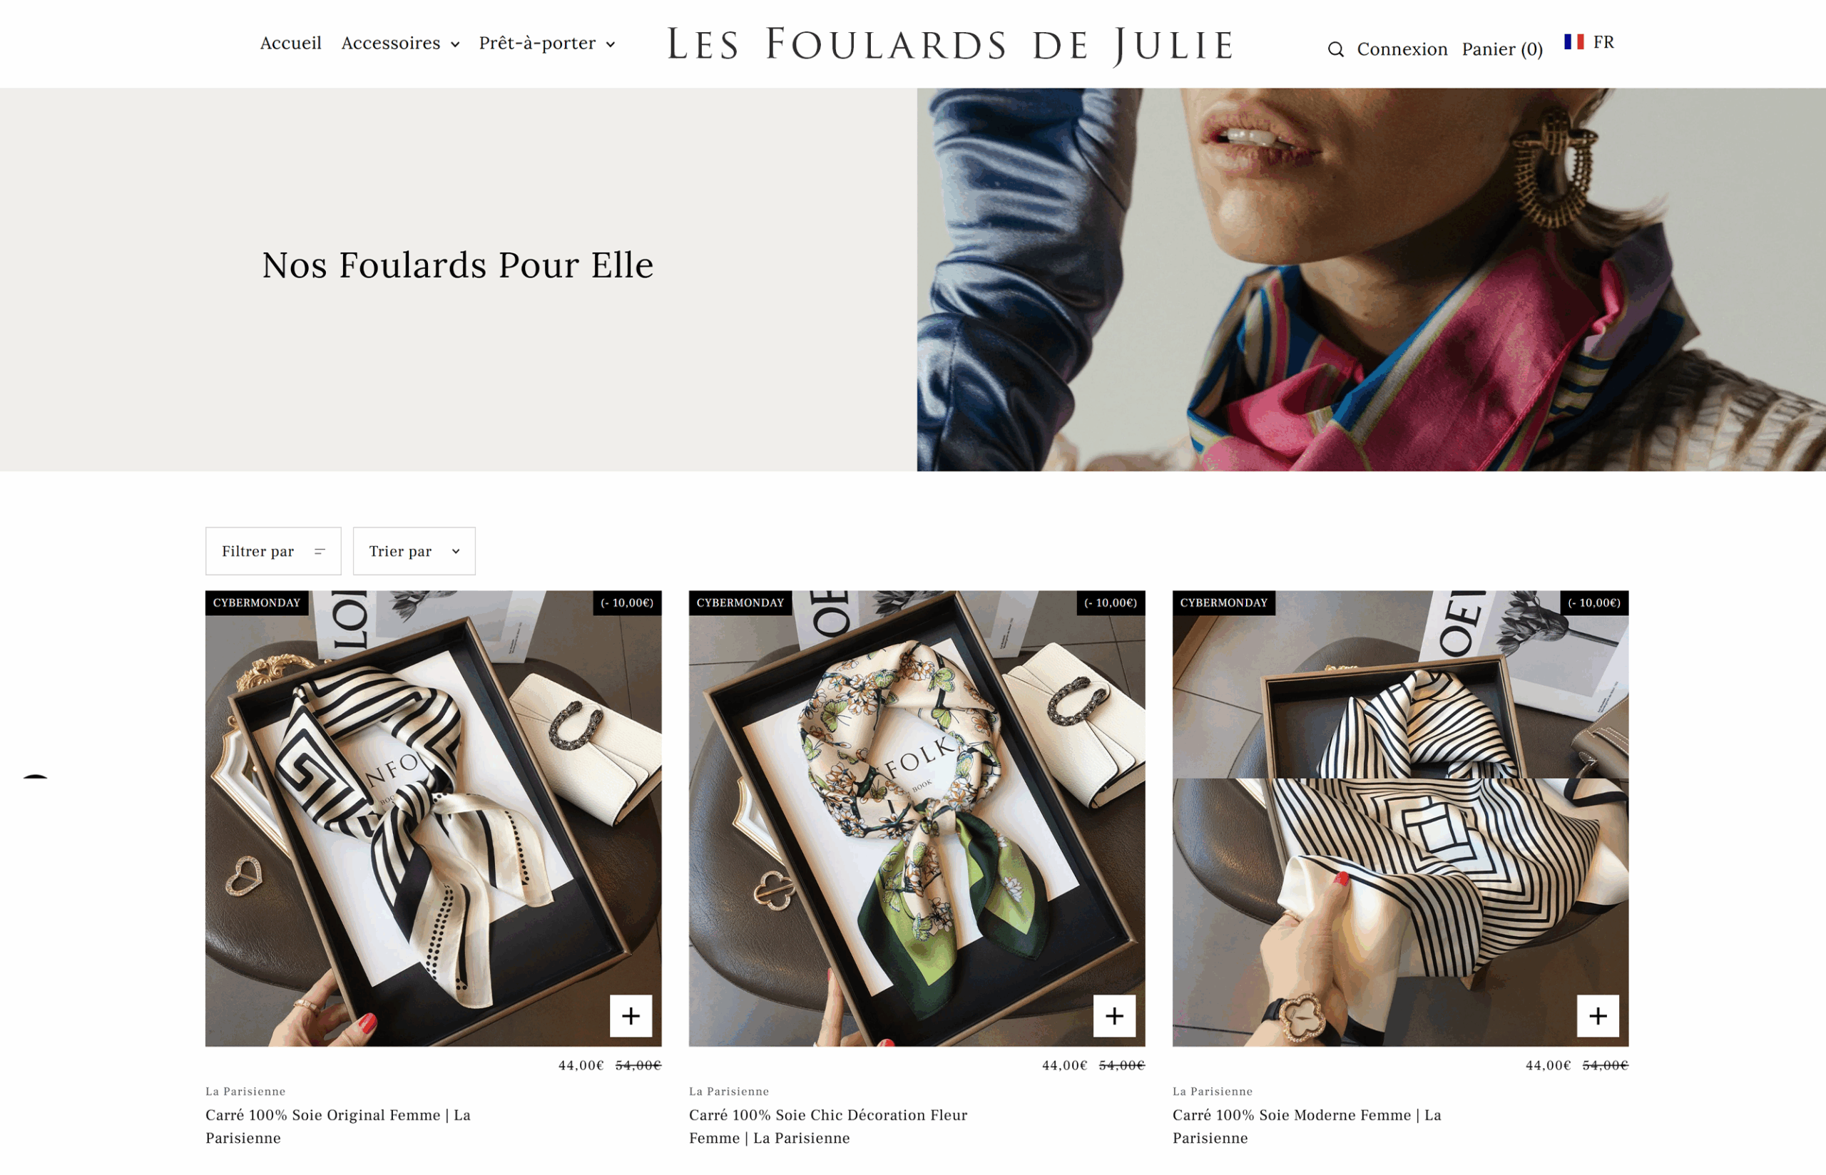Click Les Foulards de Julie logo
The width and height of the screenshot is (1826, 1175).
951,45
